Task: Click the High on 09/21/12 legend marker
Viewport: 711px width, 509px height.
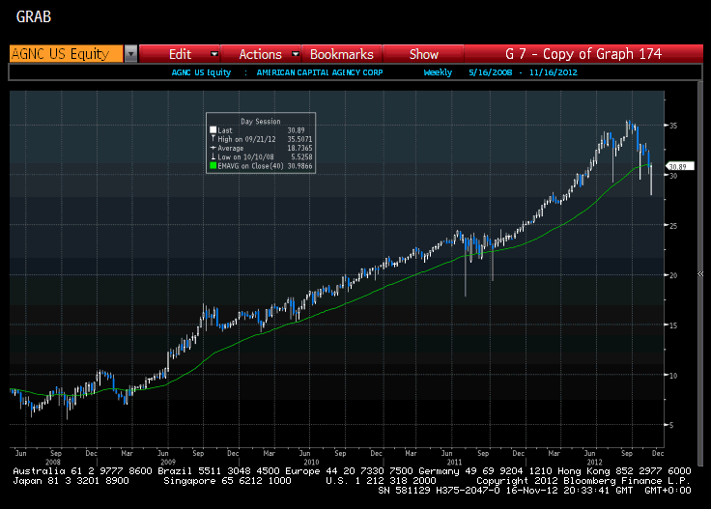Action: click(x=213, y=139)
